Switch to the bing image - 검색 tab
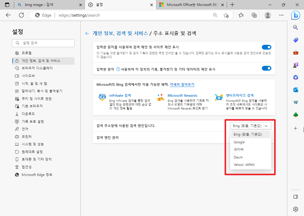This screenshot has width=304, height=216. (x=50, y=5)
